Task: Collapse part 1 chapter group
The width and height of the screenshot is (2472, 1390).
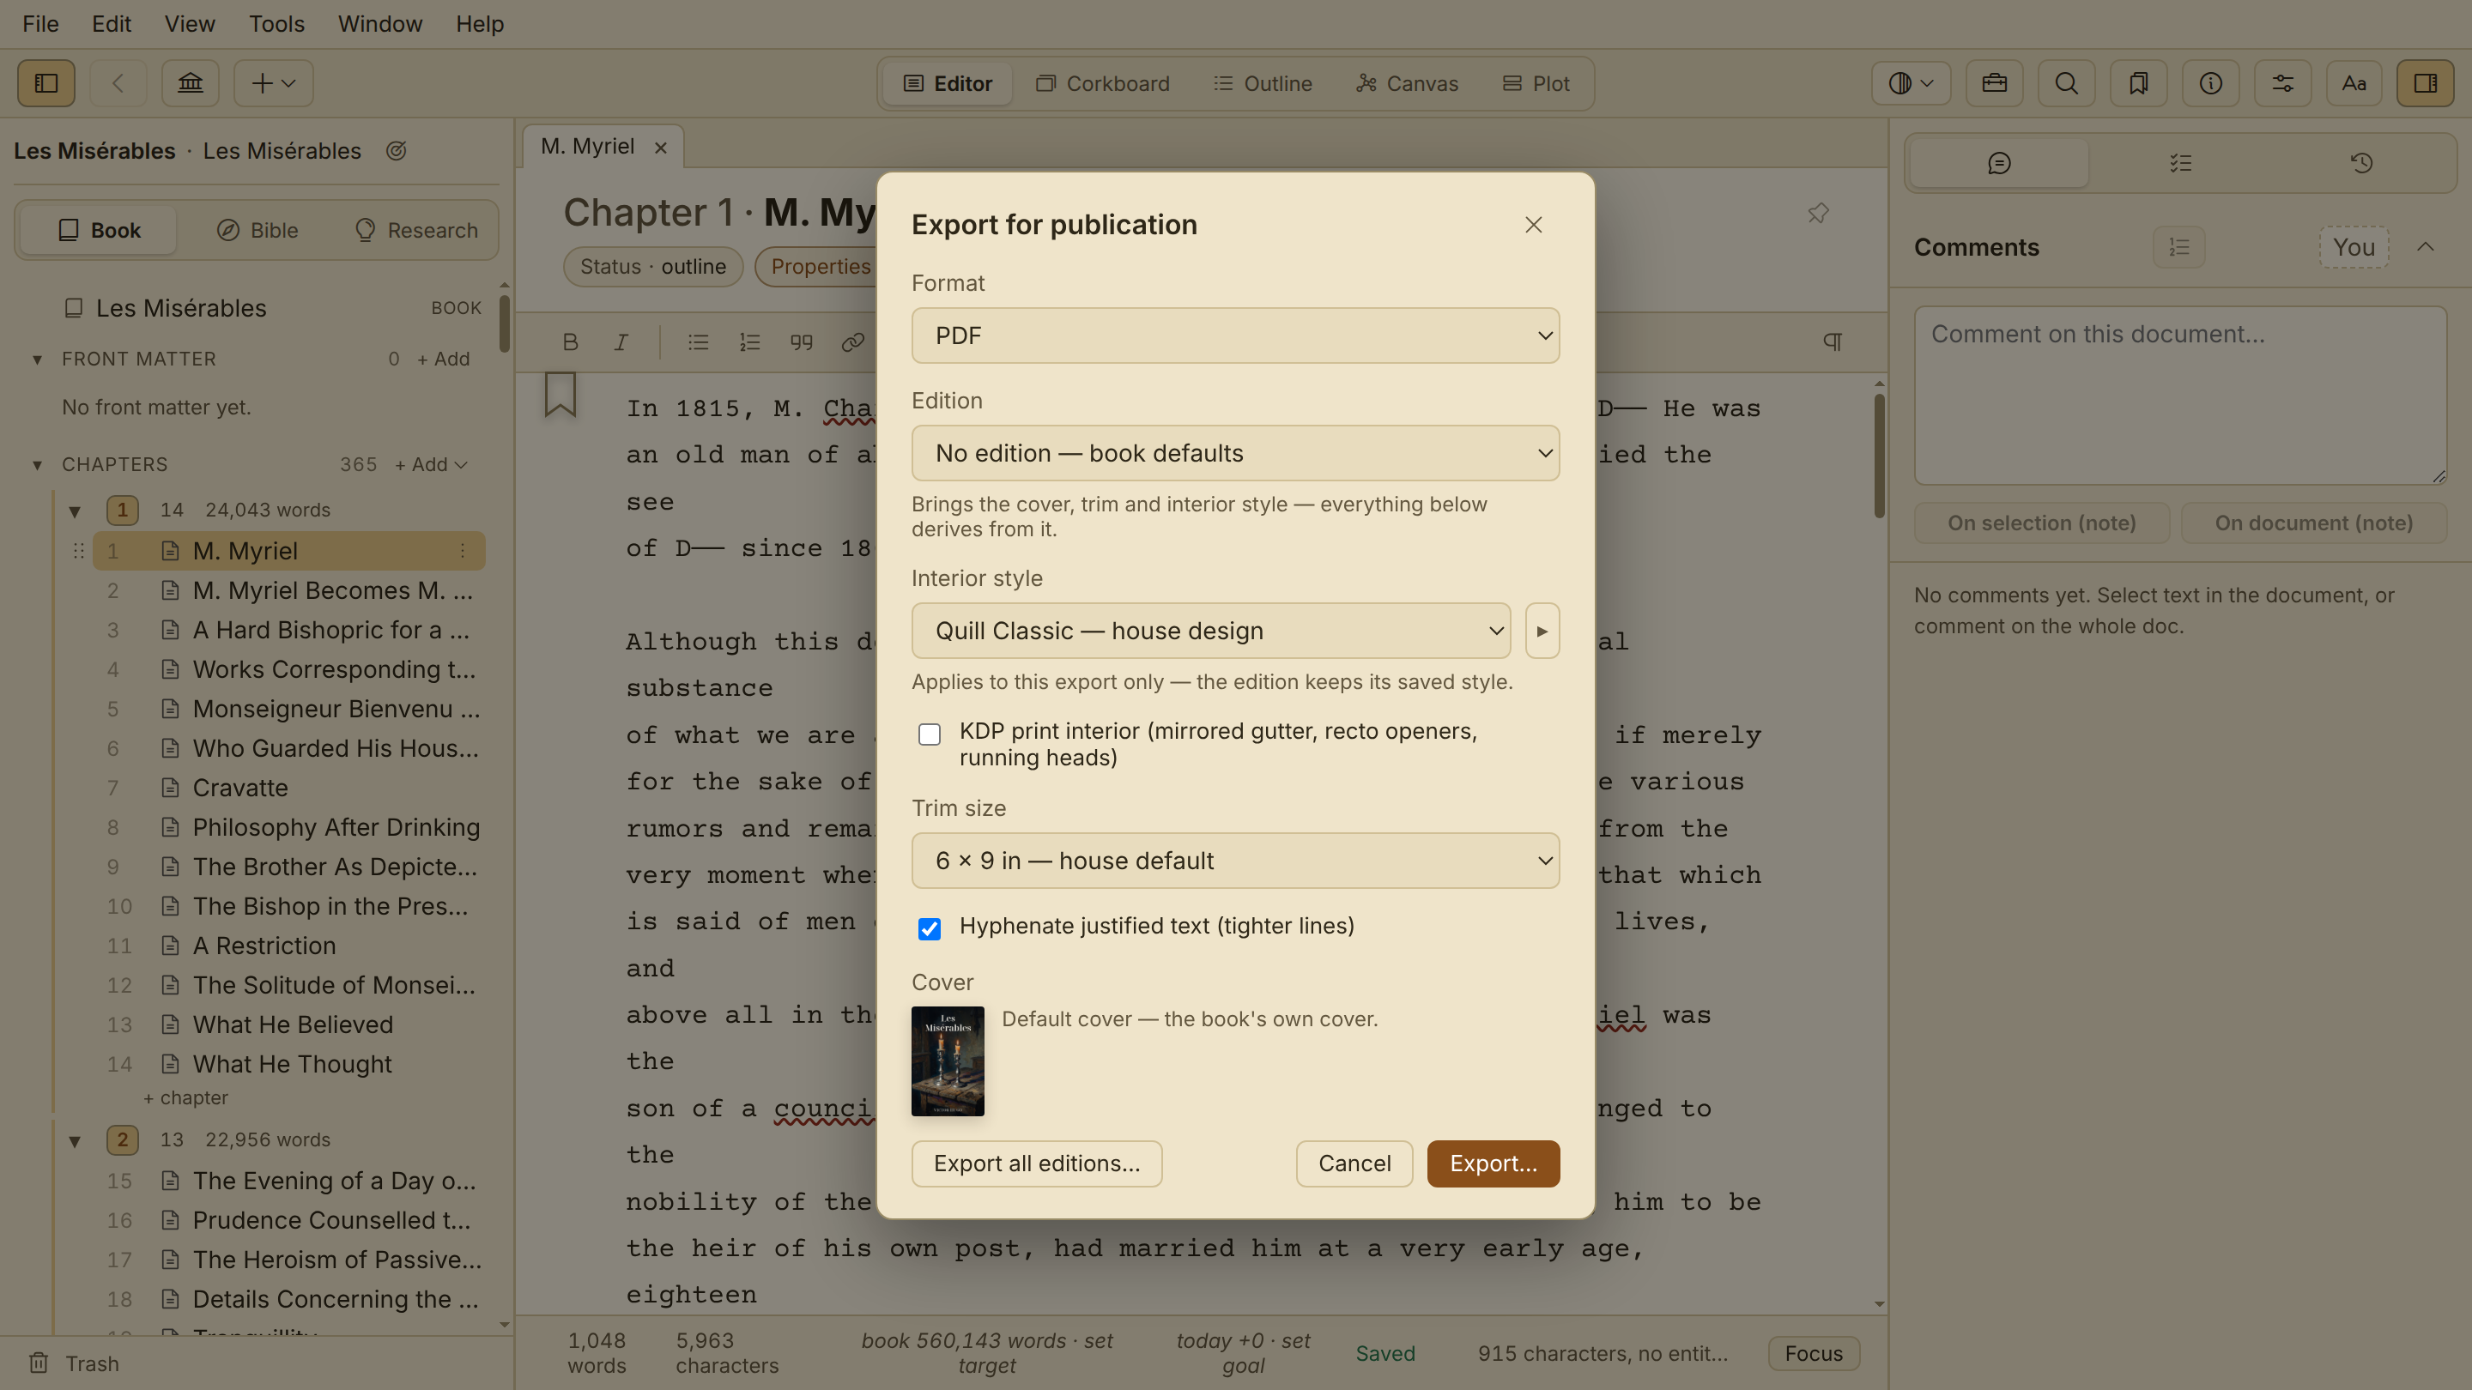Action: 75,511
